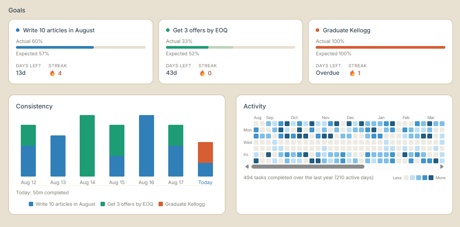Click the 'Actual 100%' label
Viewport: 460px width, 227px height.
tap(330, 41)
